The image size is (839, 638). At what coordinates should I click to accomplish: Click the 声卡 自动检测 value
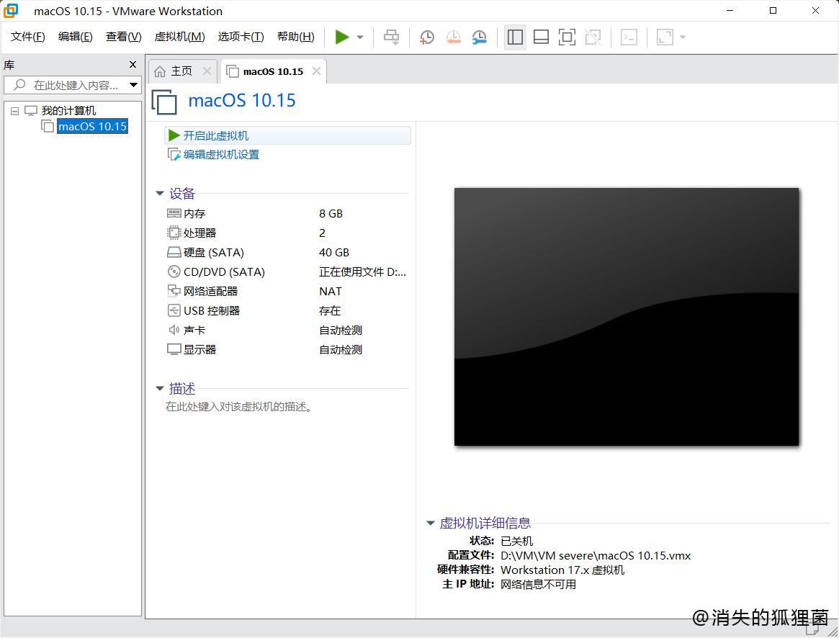point(341,331)
